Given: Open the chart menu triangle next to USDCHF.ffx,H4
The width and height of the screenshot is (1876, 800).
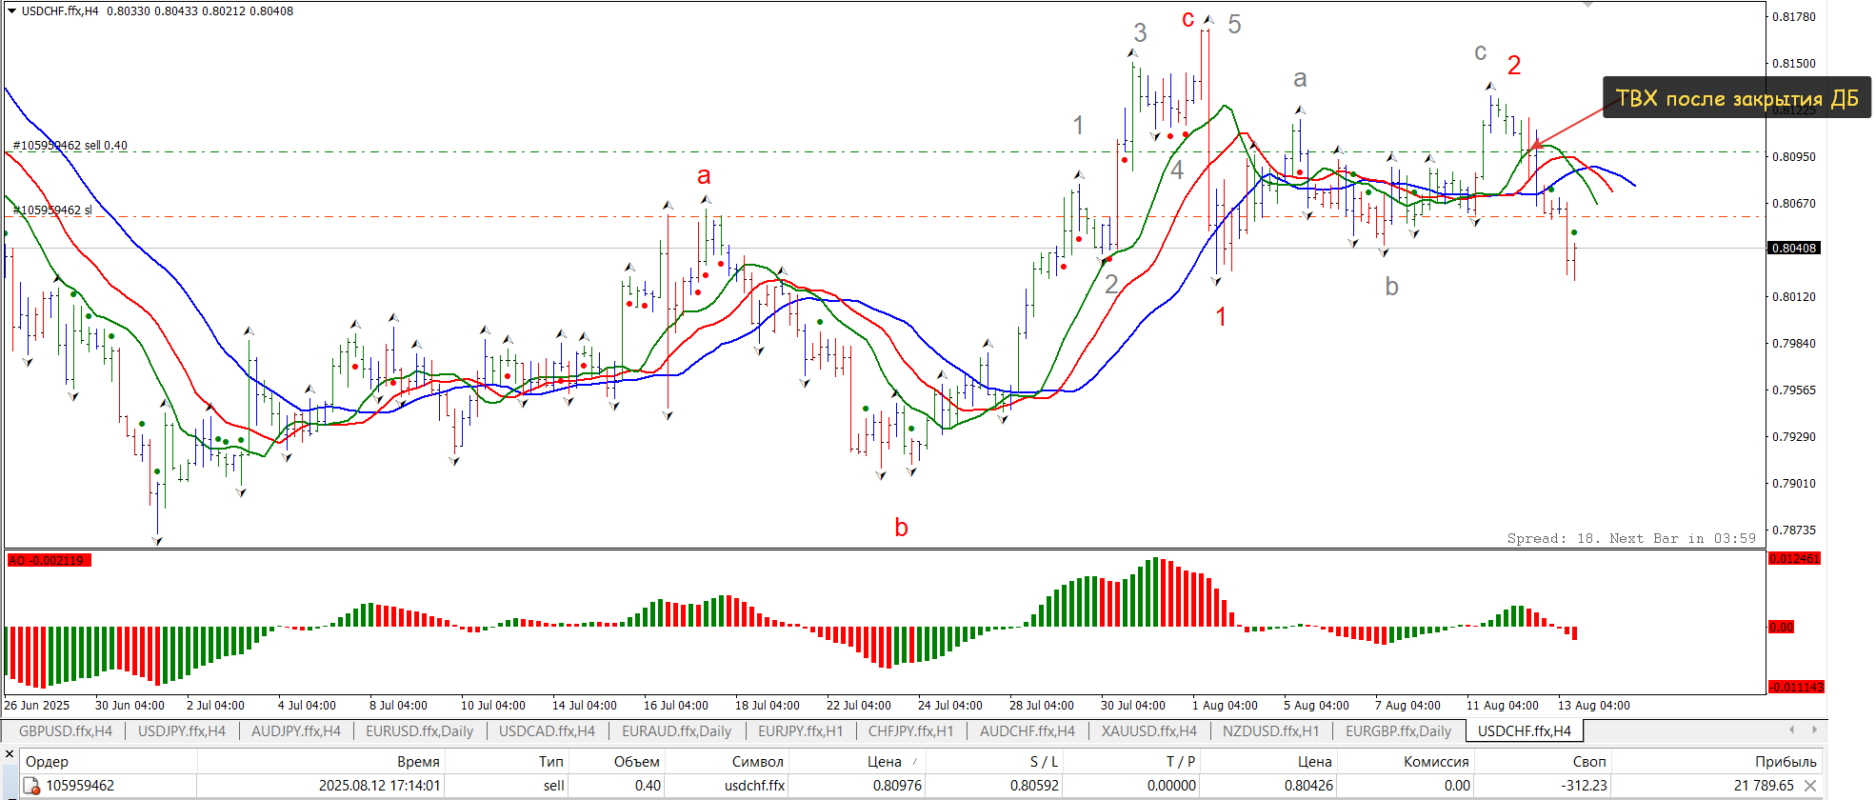Looking at the screenshot, I should 11,11.
